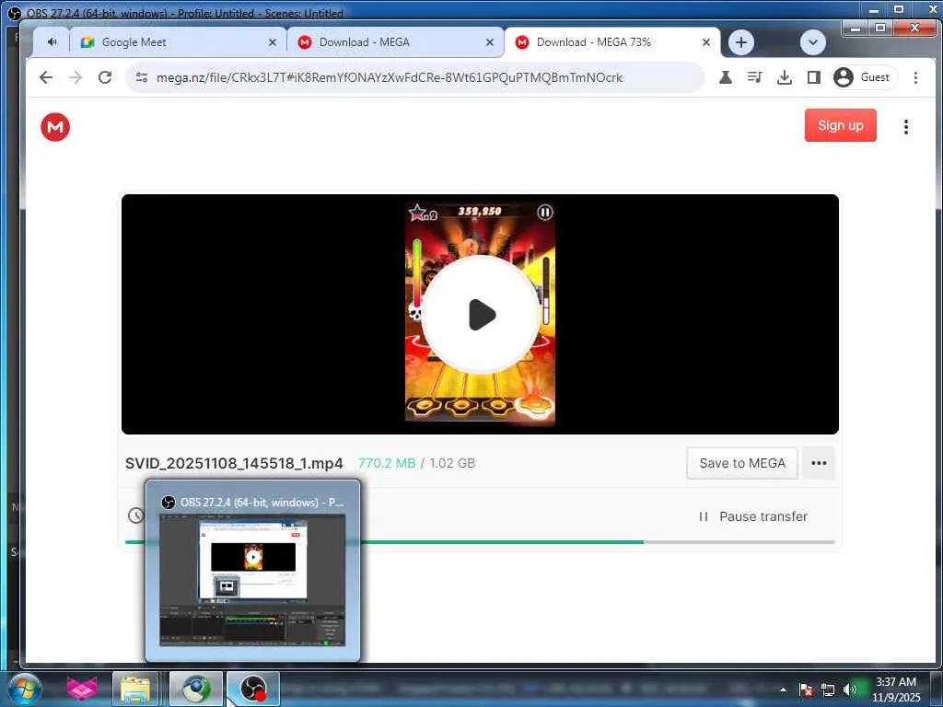Open the pink cat app in taskbar
Screen dimensions: 943x707
point(81,689)
